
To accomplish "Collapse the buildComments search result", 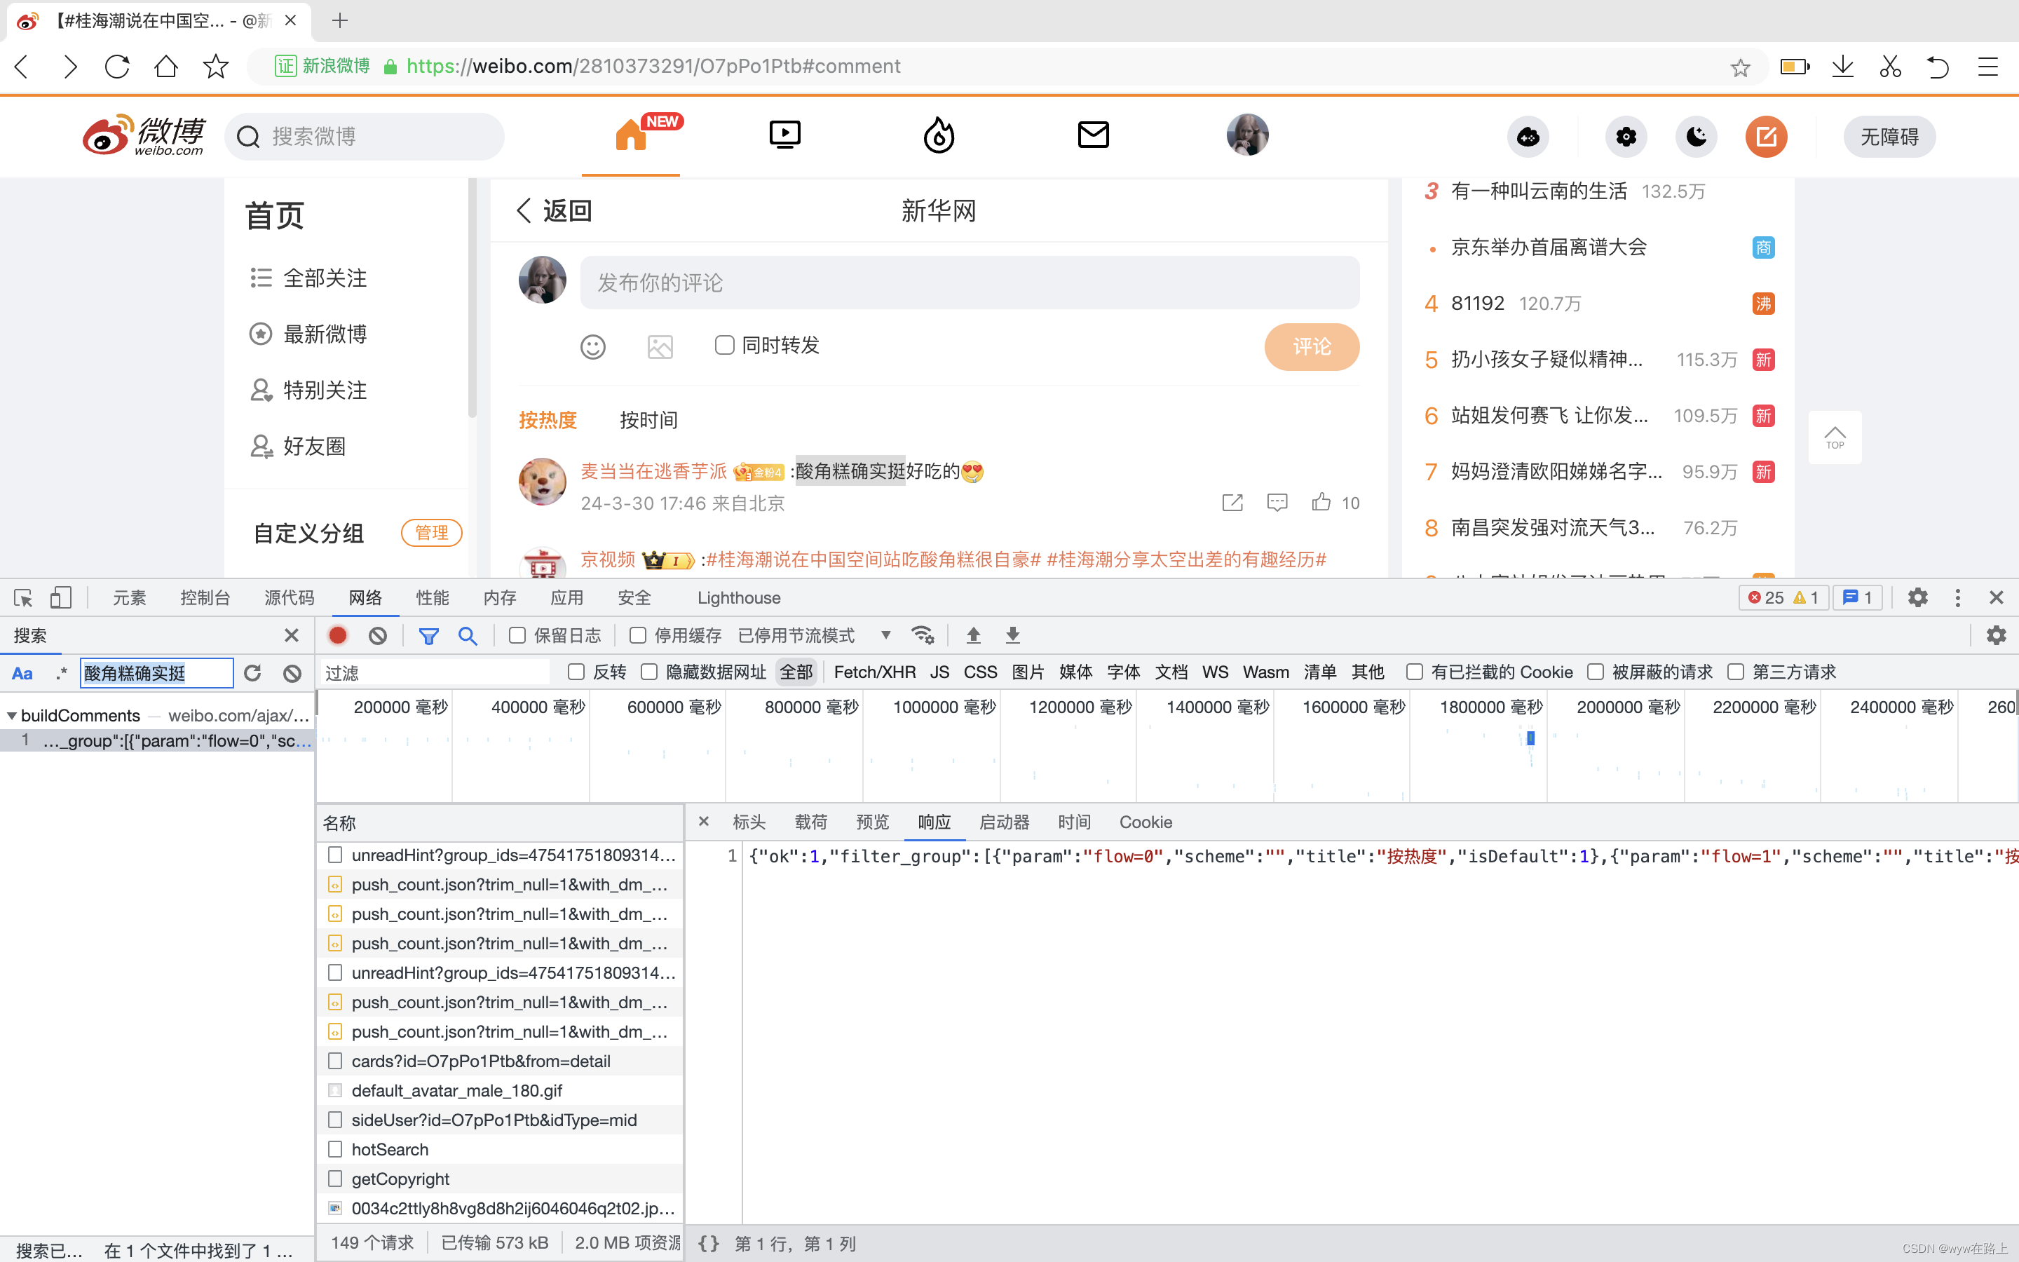I will click(x=12, y=715).
